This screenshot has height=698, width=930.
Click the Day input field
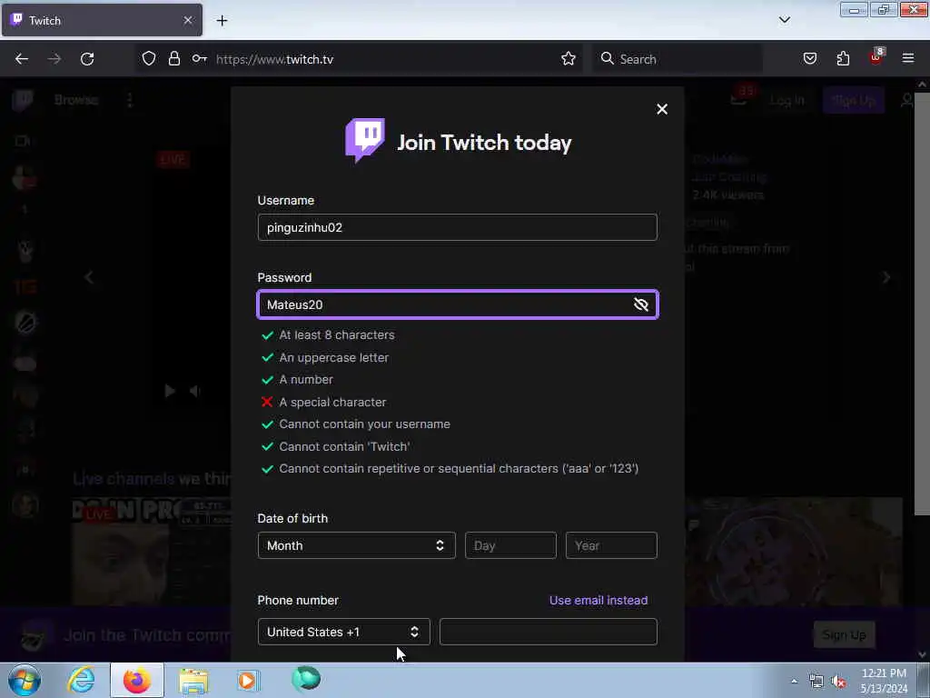point(510,545)
